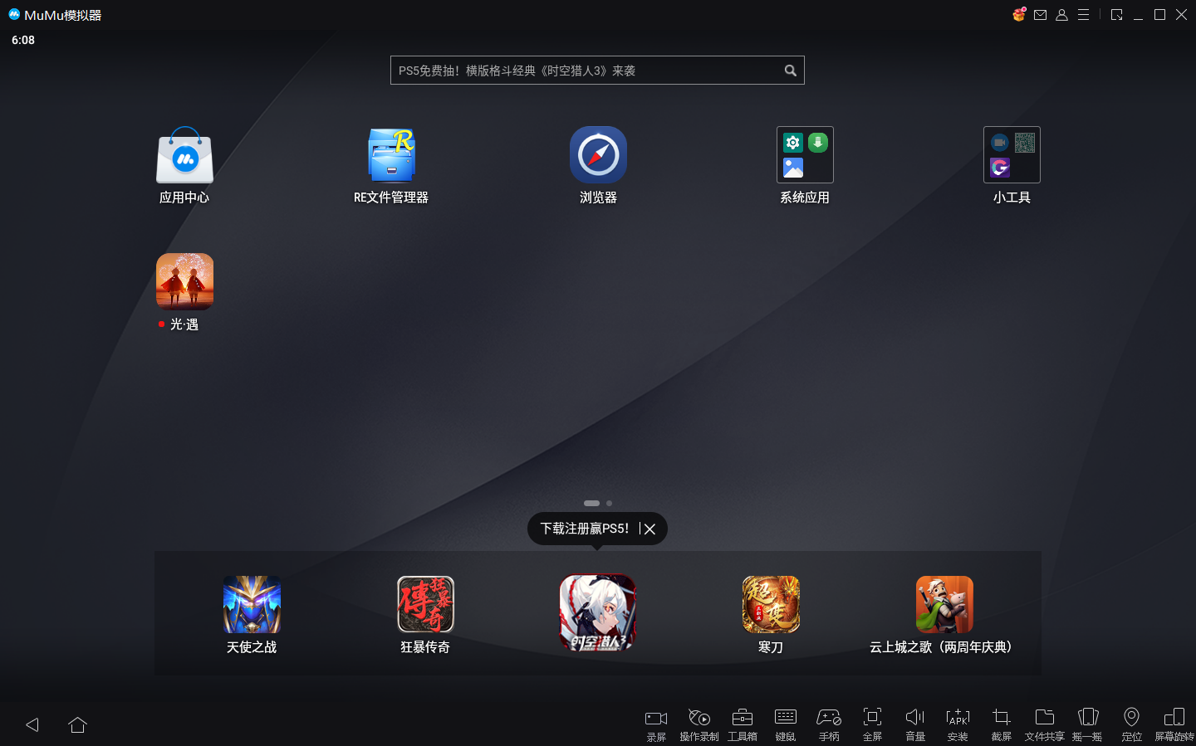The width and height of the screenshot is (1196, 746).
Task: Launch RE文件管理器 file manager
Action: pyautogui.click(x=391, y=155)
